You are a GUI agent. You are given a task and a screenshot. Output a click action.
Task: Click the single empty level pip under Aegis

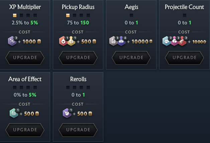coord(131,15)
